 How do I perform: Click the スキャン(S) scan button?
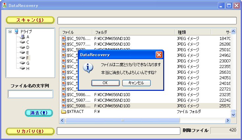pos(30,20)
